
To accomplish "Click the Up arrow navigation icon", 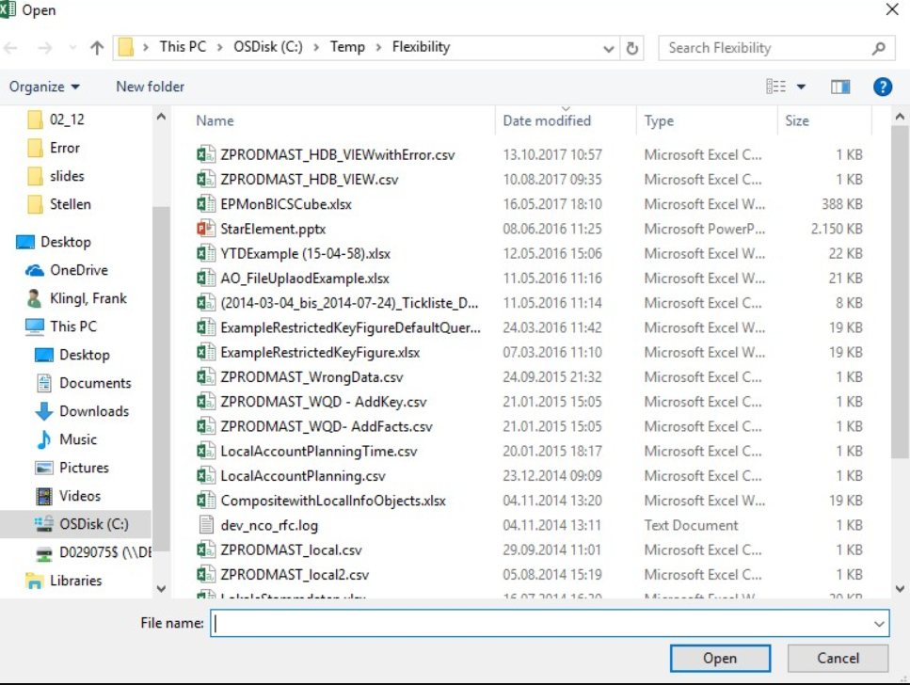I will [97, 48].
